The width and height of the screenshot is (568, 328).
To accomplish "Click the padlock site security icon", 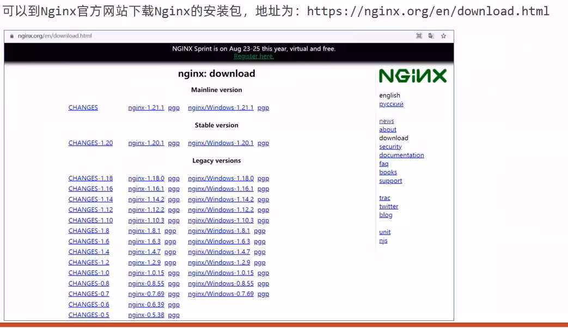I will tap(11, 36).
